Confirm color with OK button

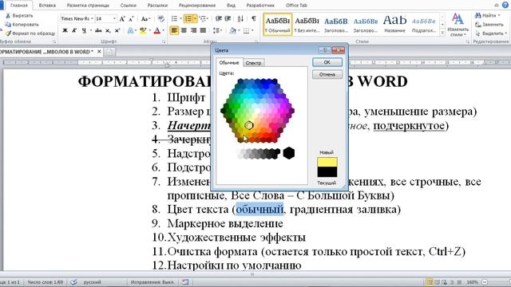(x=327, y=62)
